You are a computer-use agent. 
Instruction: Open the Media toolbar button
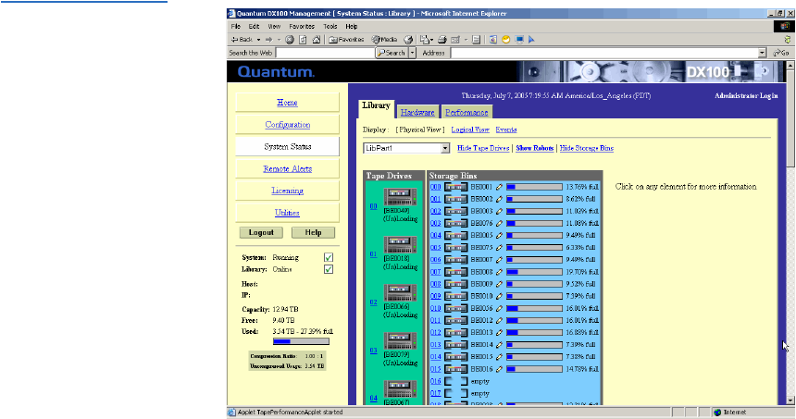coord(384,40)
